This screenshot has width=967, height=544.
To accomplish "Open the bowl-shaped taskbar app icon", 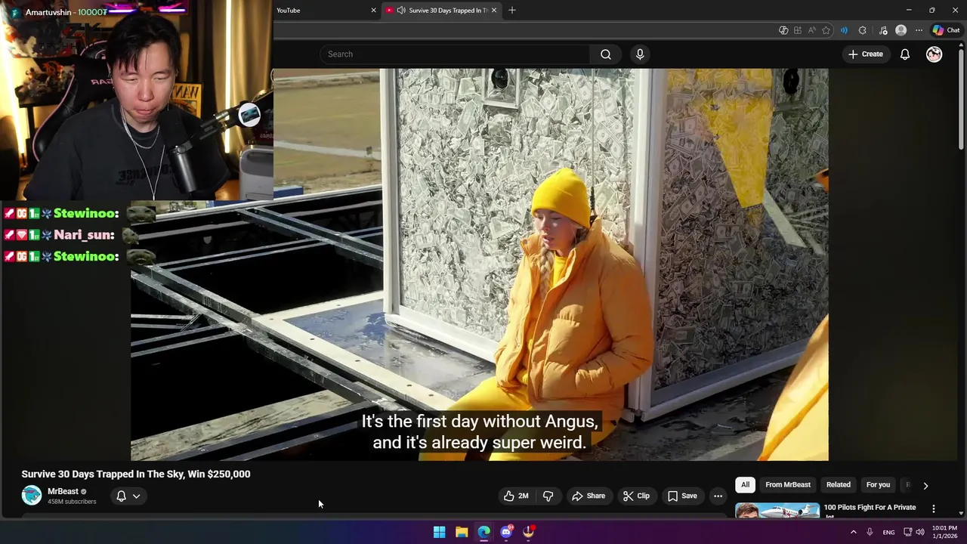I will pos(529,532).
